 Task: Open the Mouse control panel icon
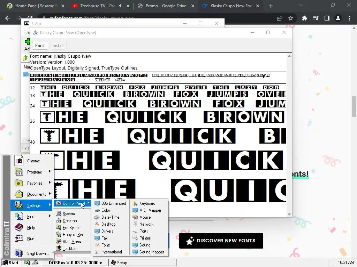(135, 217)
